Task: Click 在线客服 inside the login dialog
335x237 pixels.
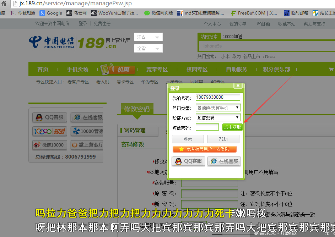Action: coord(224,161)
